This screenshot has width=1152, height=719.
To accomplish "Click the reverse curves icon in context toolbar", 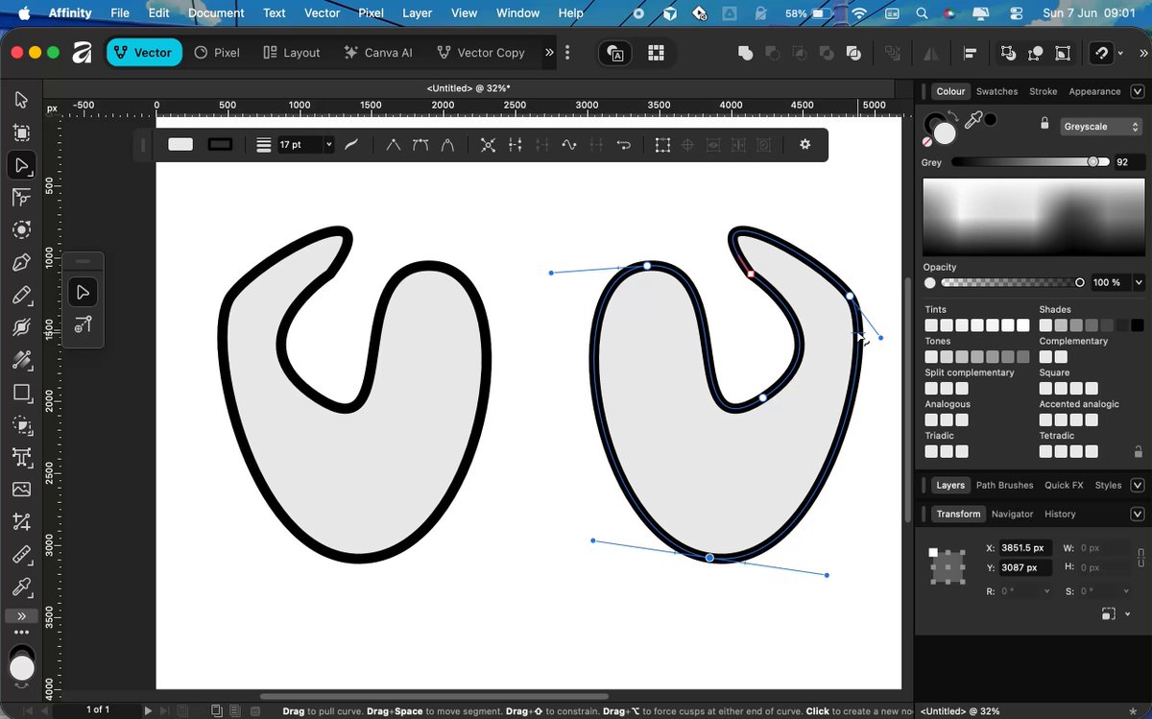I will (x=623, y=145).
